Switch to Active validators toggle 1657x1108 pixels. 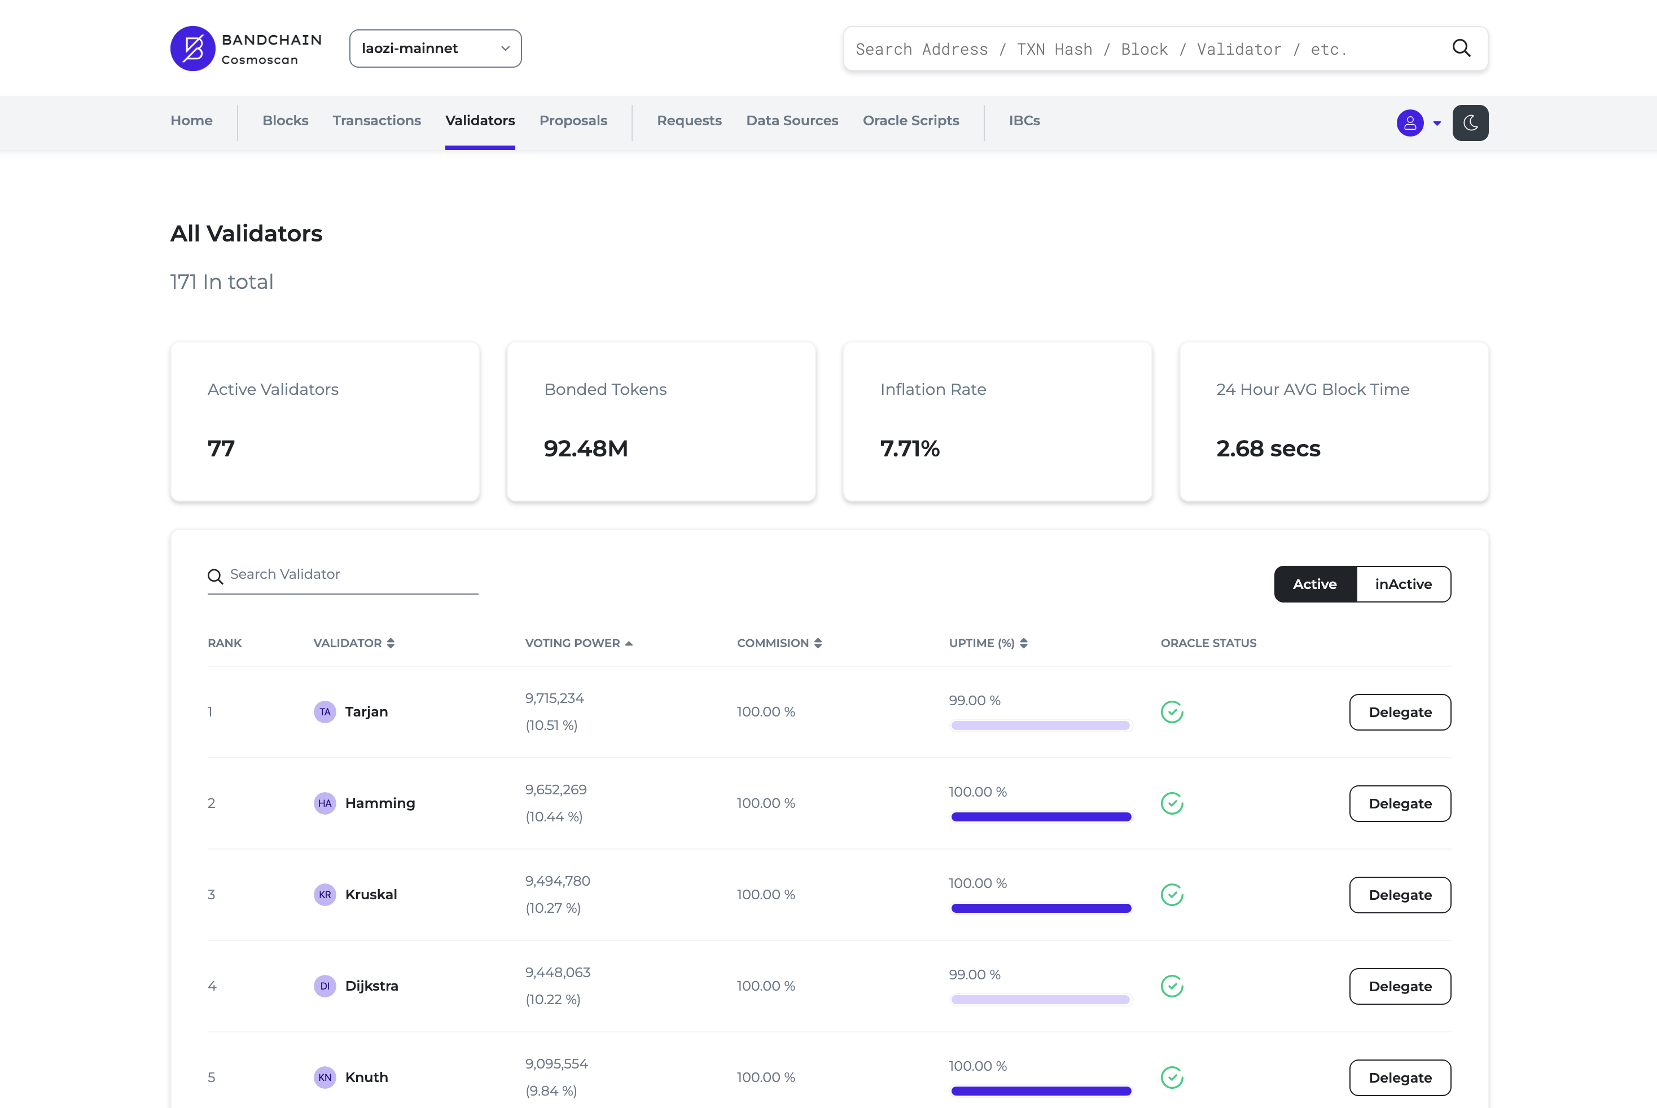[x=1315, y=584]
